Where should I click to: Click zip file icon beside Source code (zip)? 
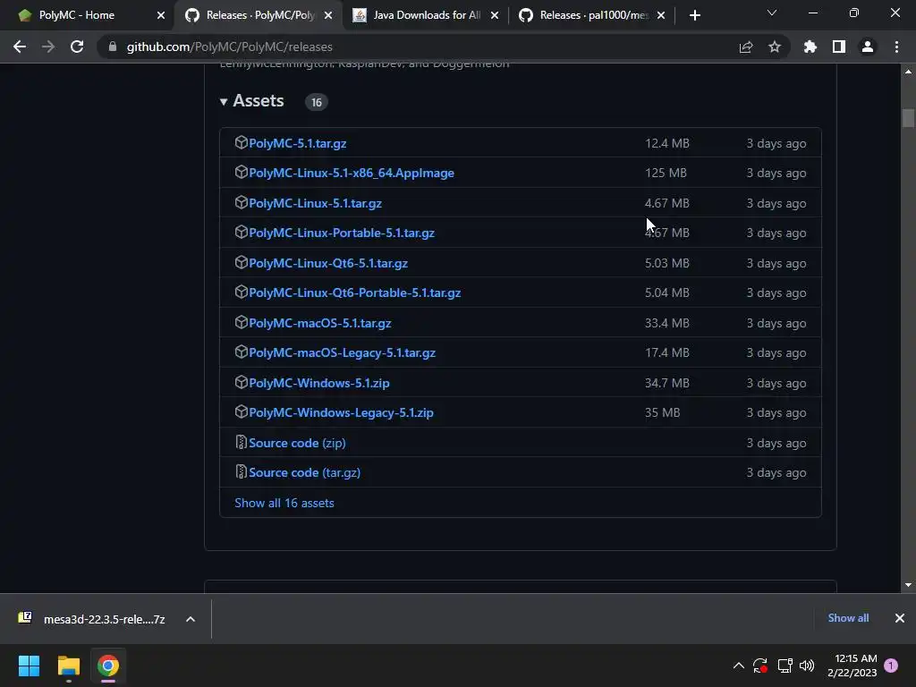(x=241, y=442)
